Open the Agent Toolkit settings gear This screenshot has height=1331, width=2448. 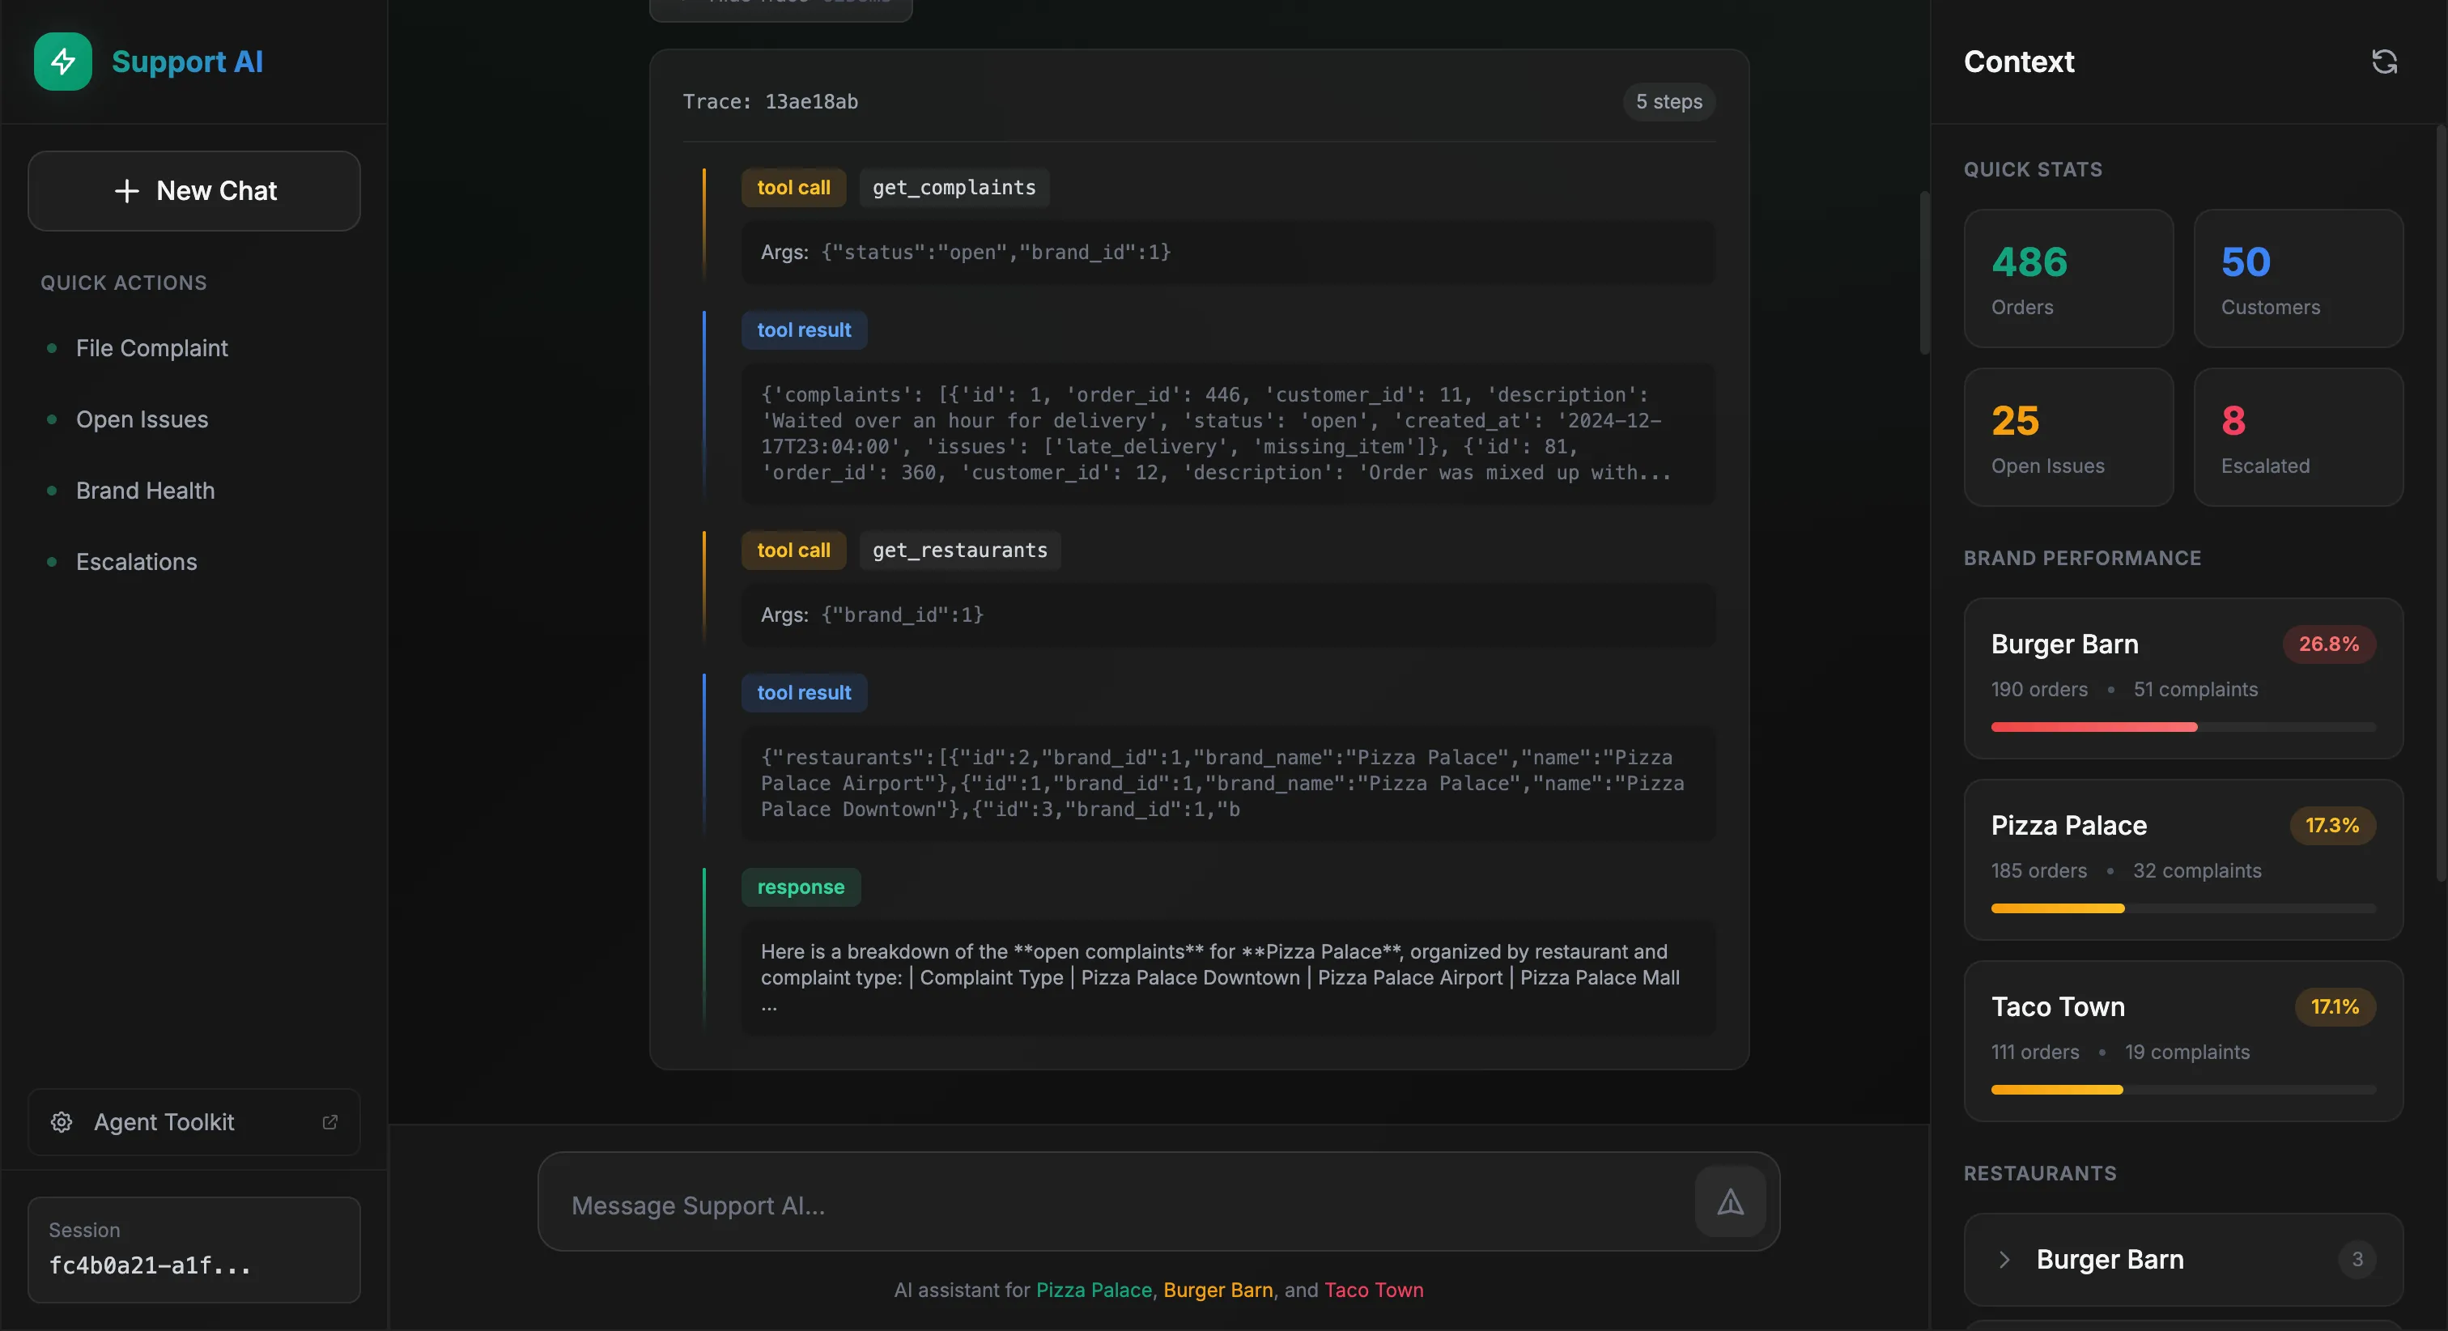pos(61,1122)
